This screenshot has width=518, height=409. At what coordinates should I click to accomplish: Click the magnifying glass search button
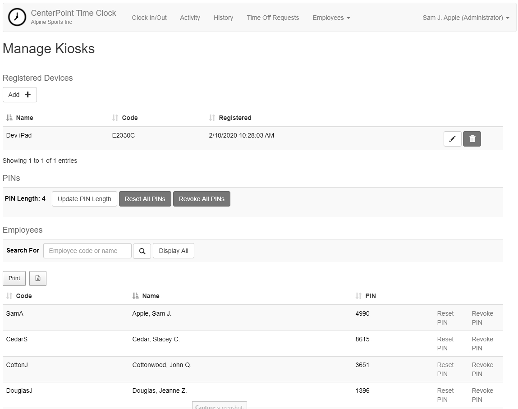click(x=142, y=251)
